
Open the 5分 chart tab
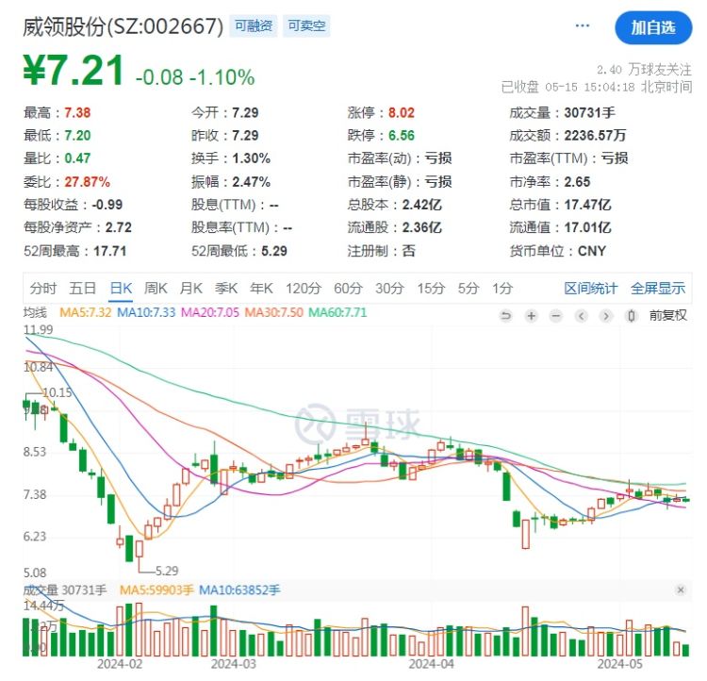pos(469,288)
